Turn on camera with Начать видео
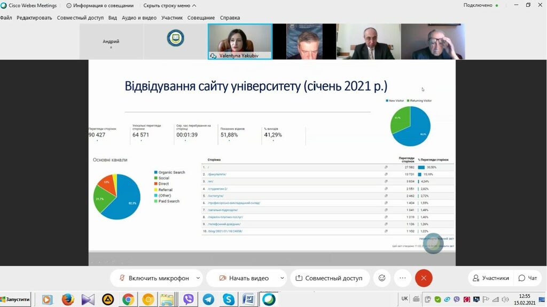The image size is (547, 307). tap(244, 278)
